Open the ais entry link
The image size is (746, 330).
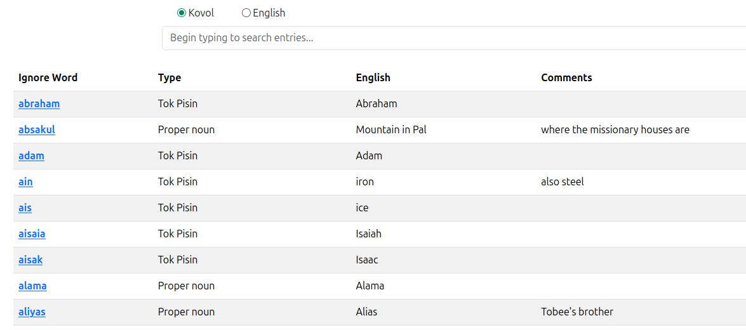click(x=25, y=208)
